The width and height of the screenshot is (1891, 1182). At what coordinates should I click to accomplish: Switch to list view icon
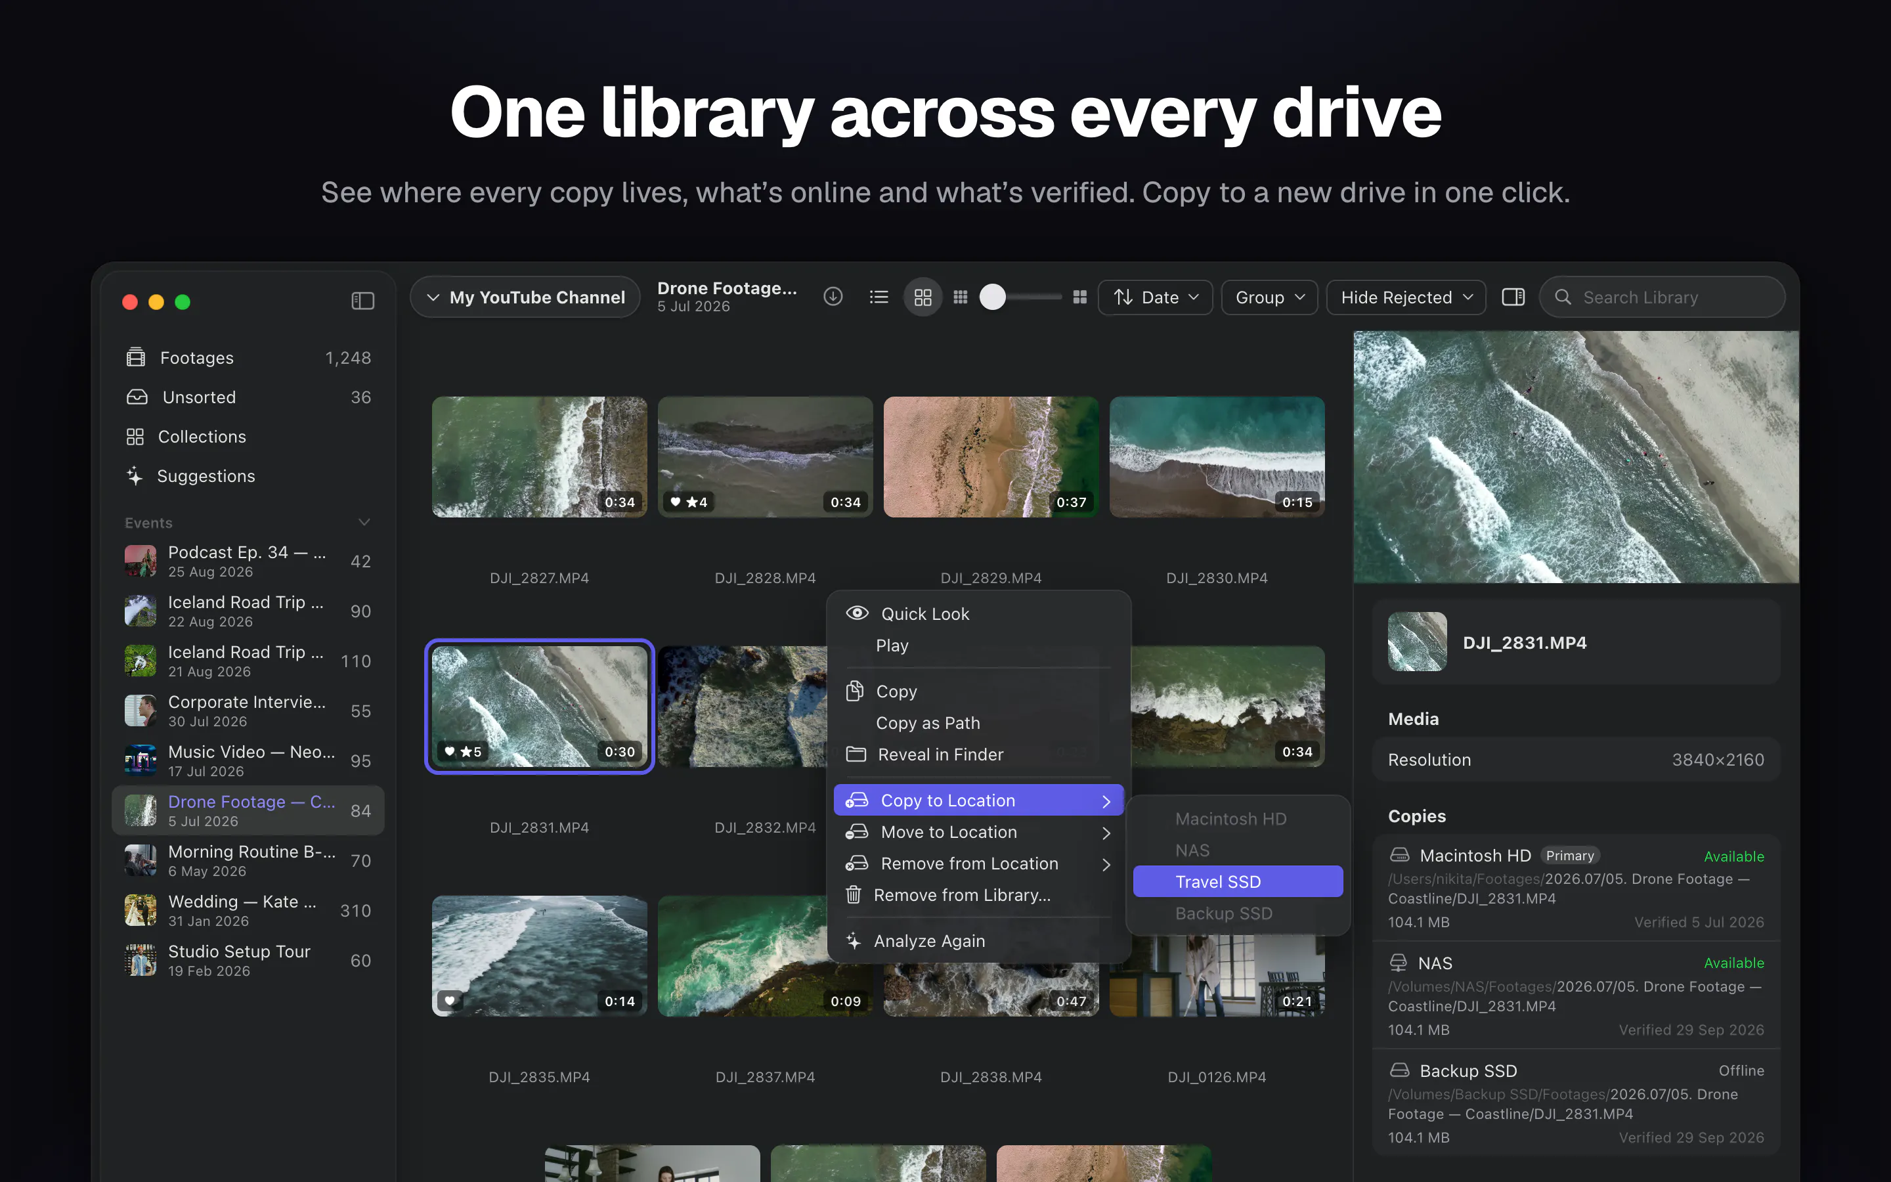[879, 297]
